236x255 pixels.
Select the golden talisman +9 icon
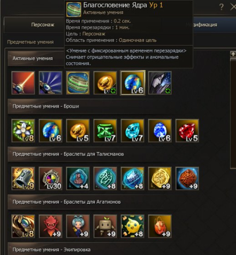point(160,178)
